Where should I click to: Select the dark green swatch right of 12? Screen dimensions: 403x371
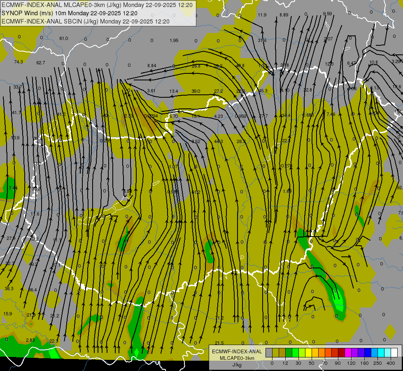tap(289, 352)
